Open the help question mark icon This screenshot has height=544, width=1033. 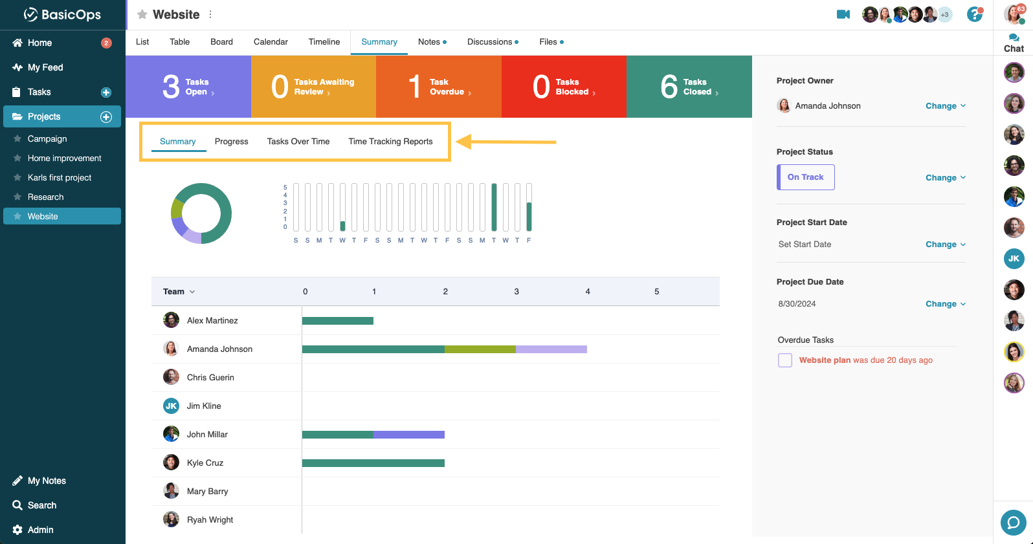click(x=974, y=14)
